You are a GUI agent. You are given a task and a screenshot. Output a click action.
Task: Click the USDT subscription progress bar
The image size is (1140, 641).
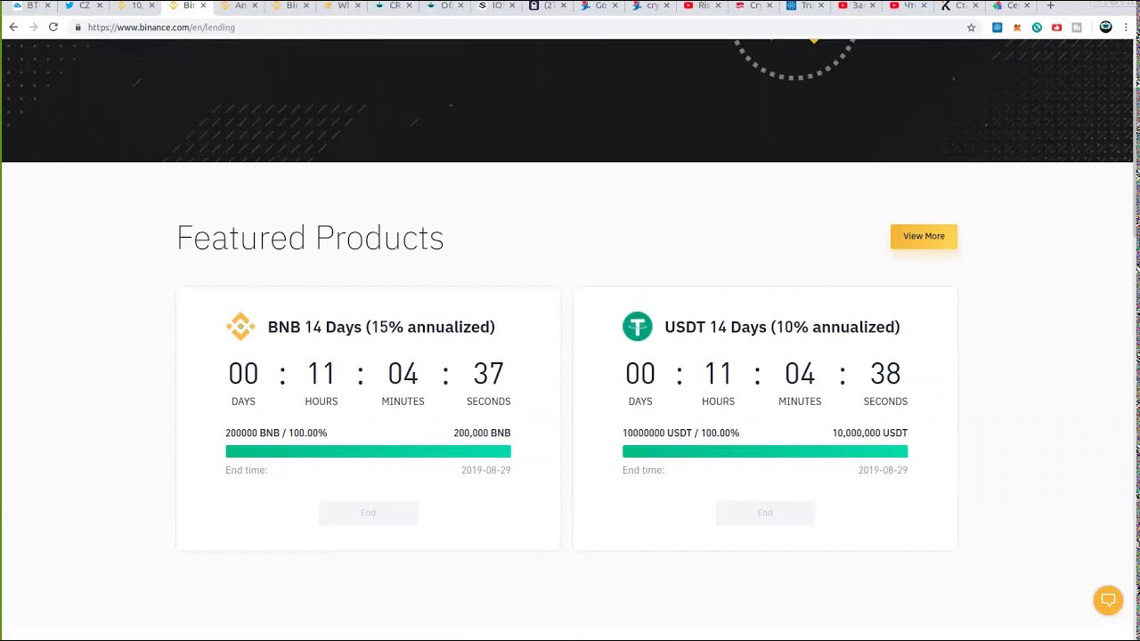click(765, 451)
